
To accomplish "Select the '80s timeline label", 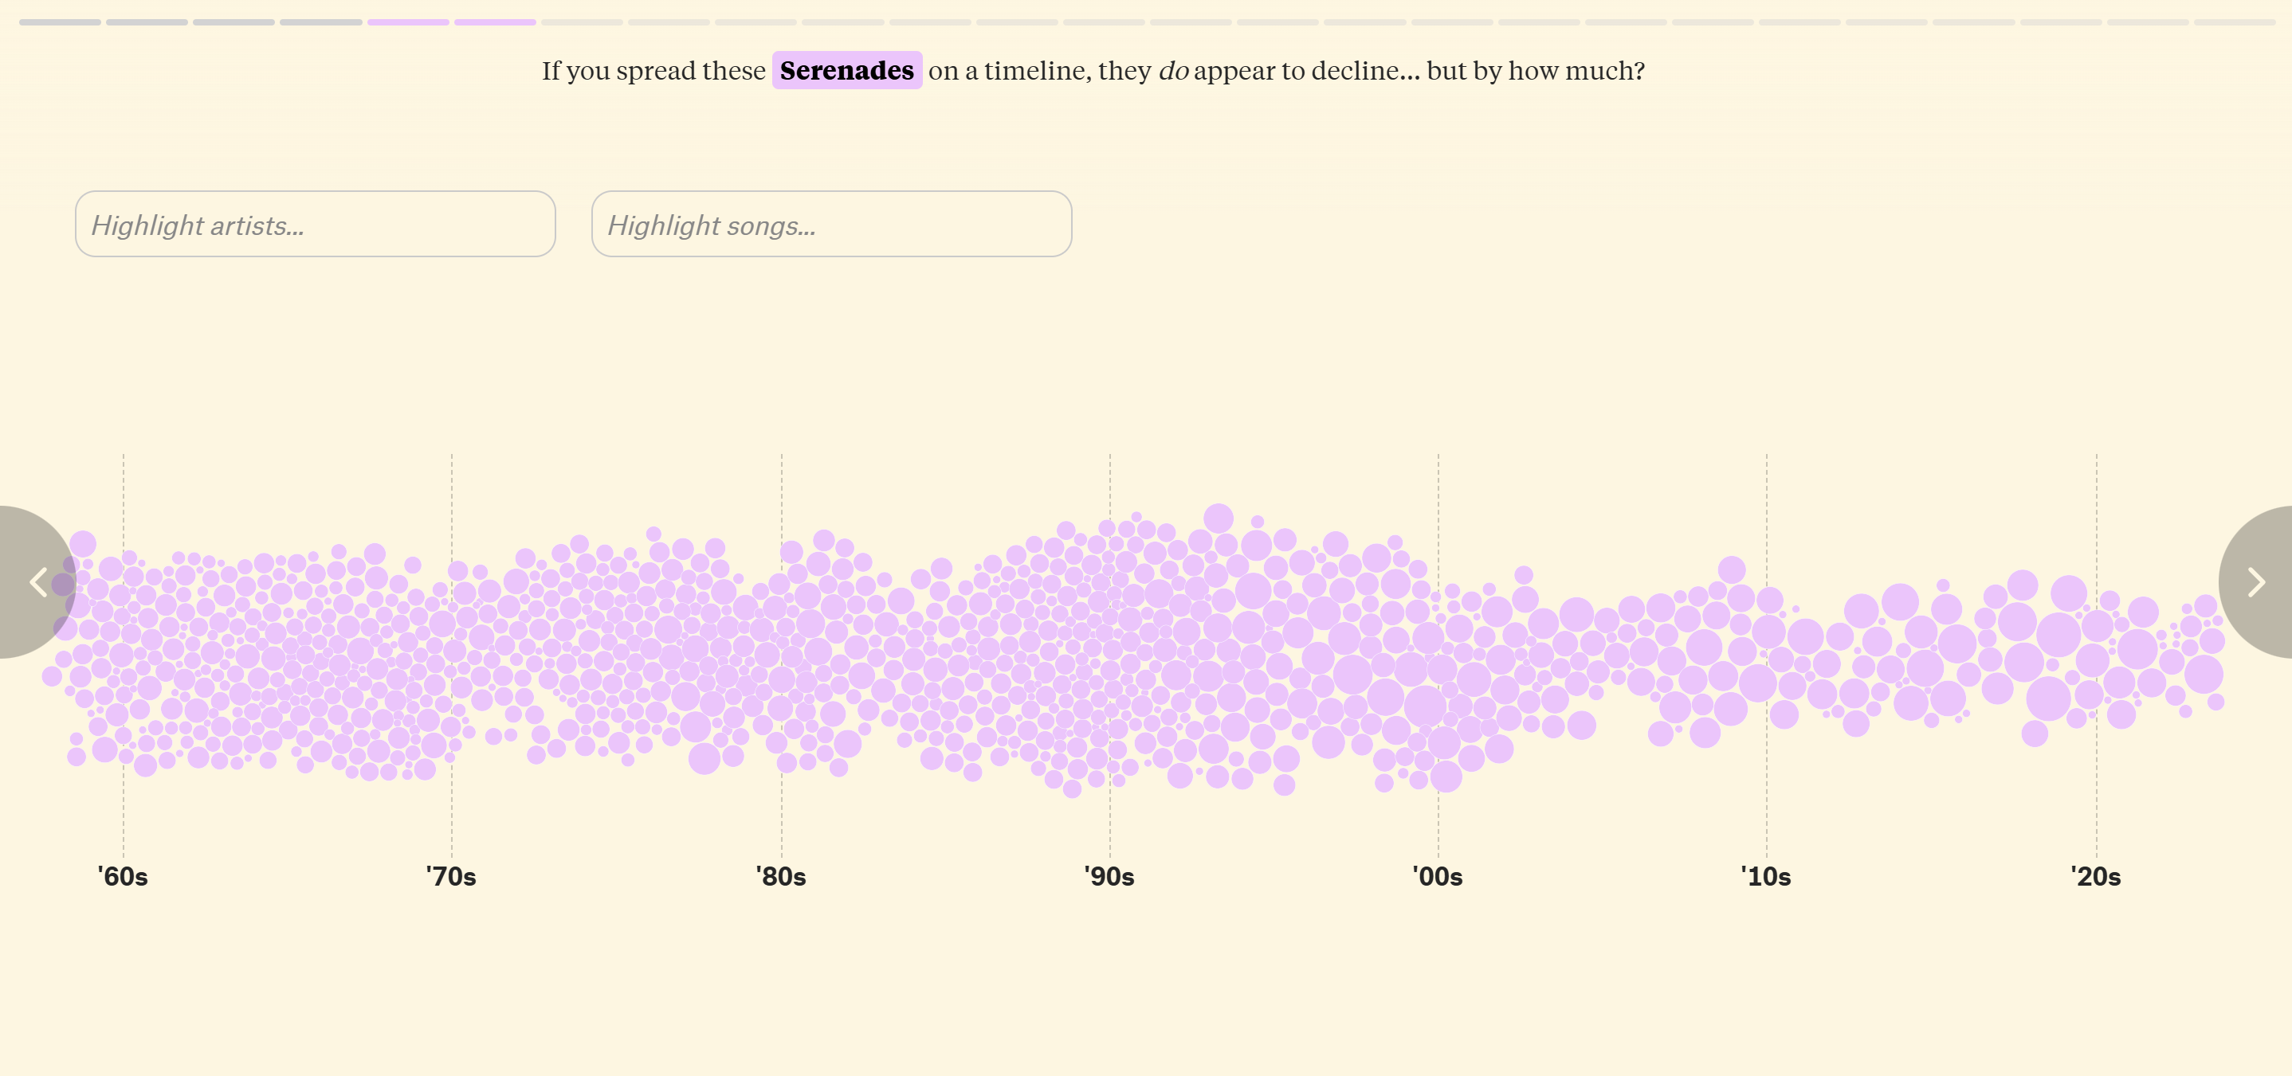I will (781, 877).
